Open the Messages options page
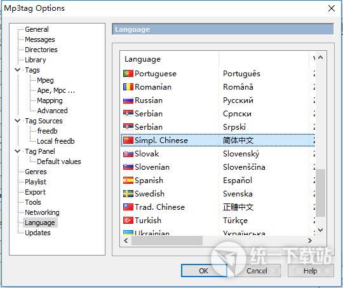The height and width of the screenshot is (288, 343). coord(40,39)
